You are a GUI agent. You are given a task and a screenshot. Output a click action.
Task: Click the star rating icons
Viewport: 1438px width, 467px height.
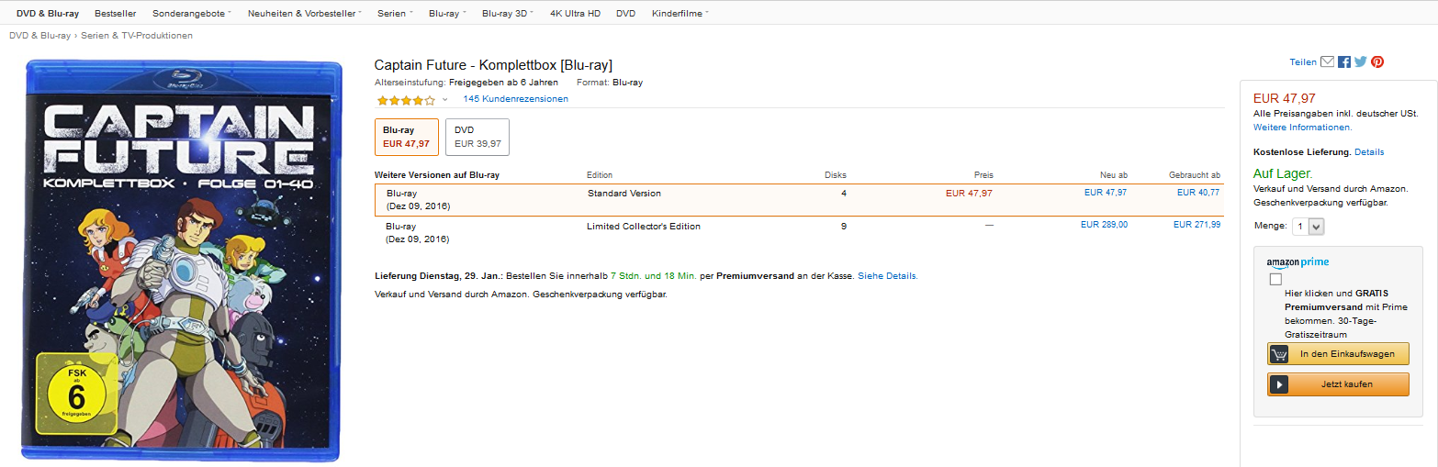[x=406, y=100]
